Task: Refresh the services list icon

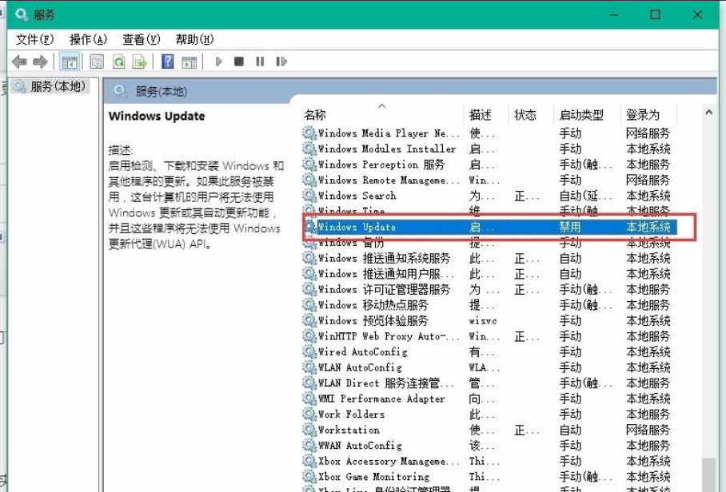Action: [x=118, y=61]
